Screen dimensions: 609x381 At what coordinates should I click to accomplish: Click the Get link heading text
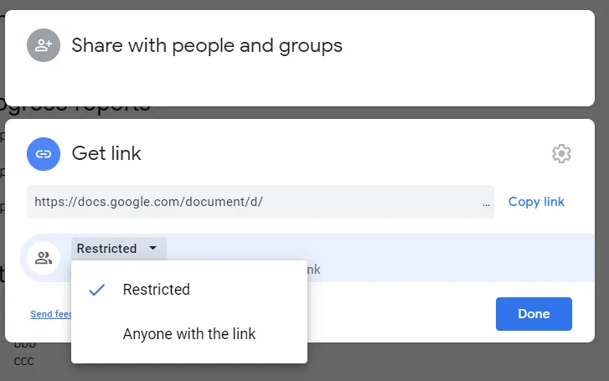pos(106,154)
